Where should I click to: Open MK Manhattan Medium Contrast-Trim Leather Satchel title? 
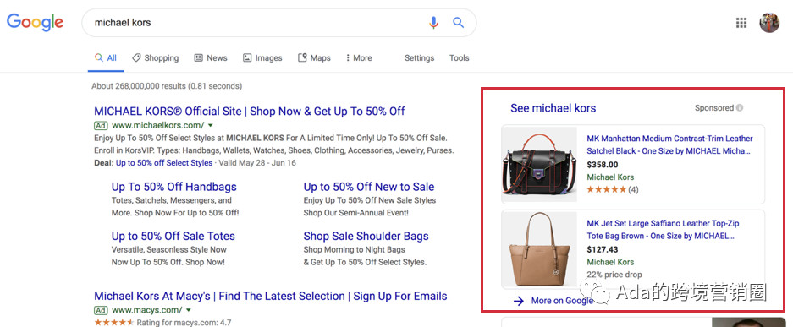669,144
